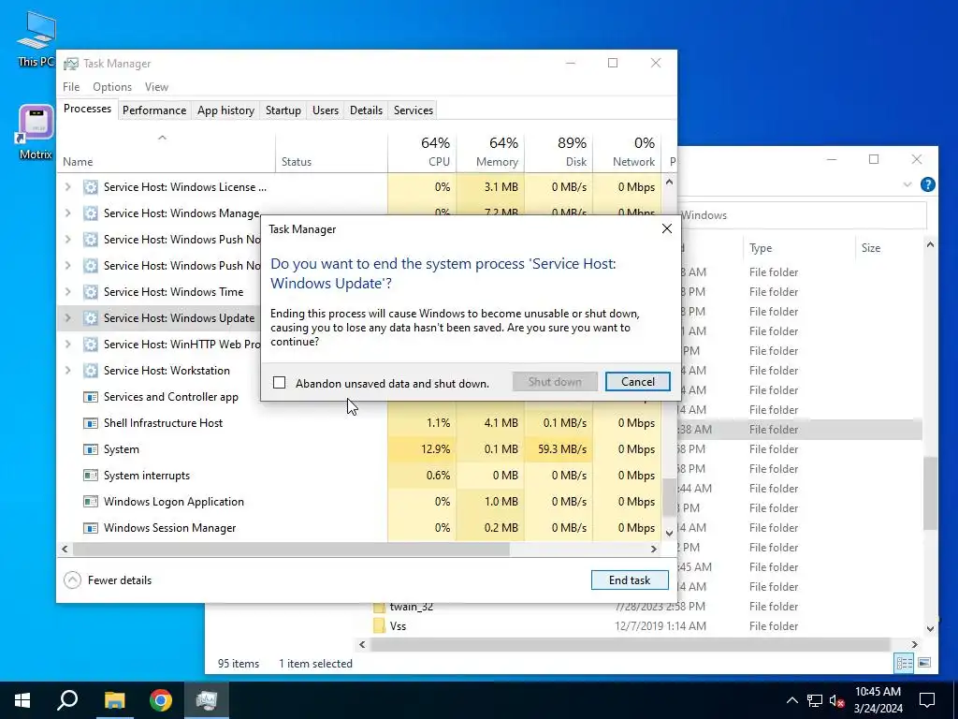958x719 pixels.
Task: Click Windows Session Manager icon
Action: click(91, 528)
